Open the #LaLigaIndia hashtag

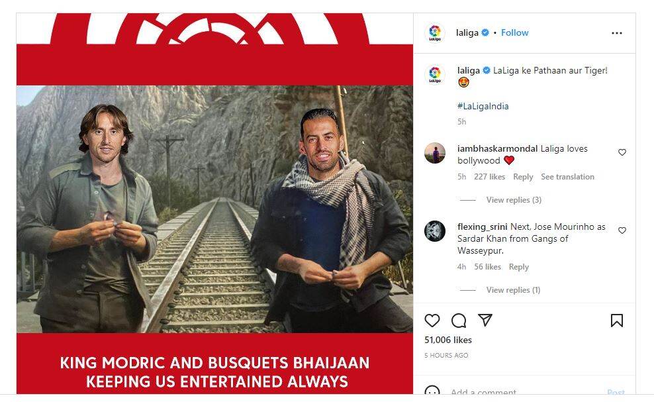coord(483,106)
